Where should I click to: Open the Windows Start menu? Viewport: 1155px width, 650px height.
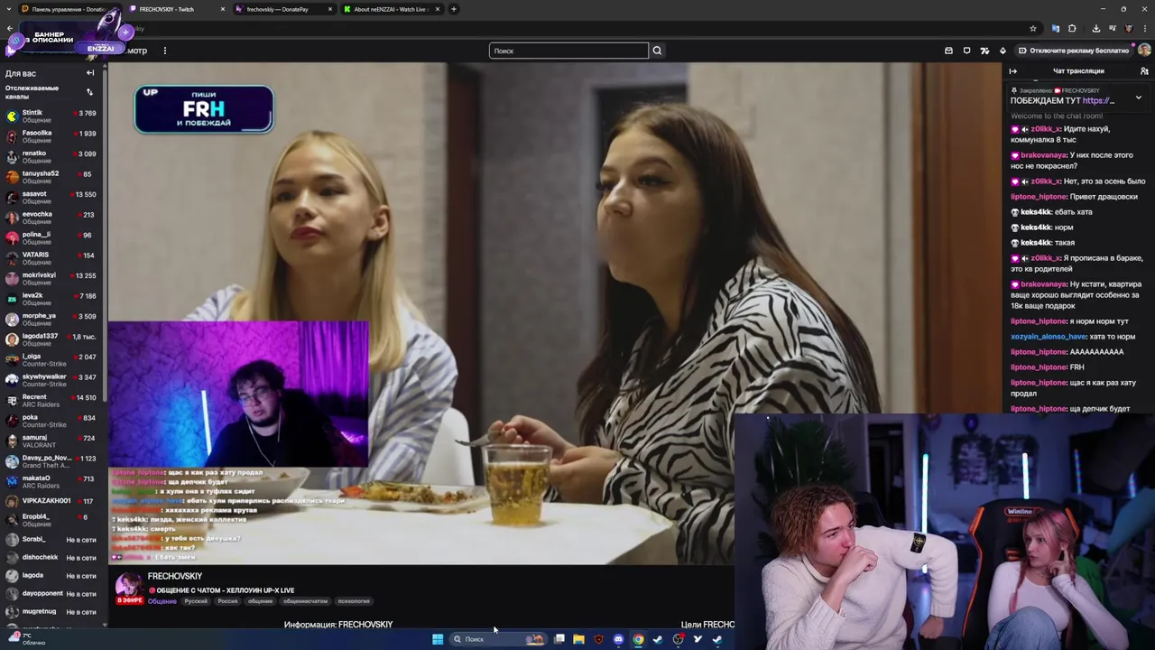[x=438, y=639]
